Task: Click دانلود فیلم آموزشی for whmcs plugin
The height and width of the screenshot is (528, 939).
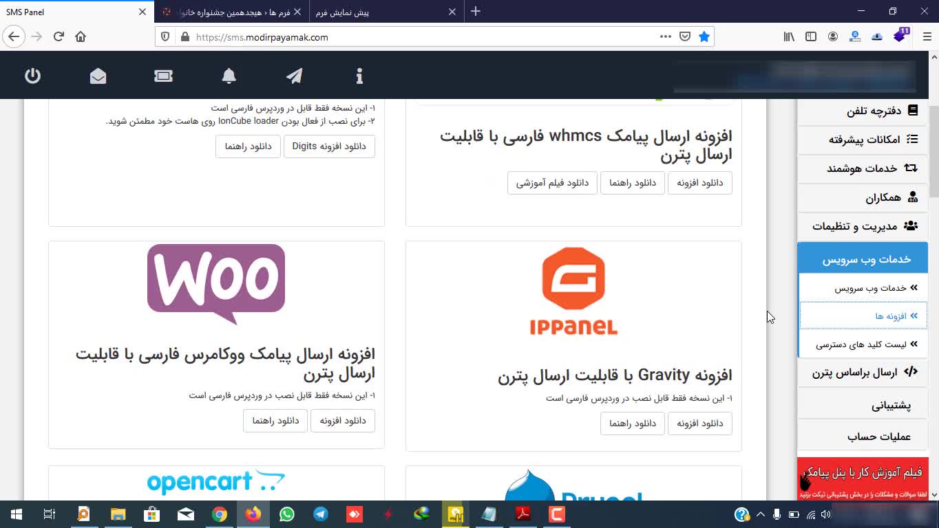Action: pyautogui.click(x=552, y=183)
